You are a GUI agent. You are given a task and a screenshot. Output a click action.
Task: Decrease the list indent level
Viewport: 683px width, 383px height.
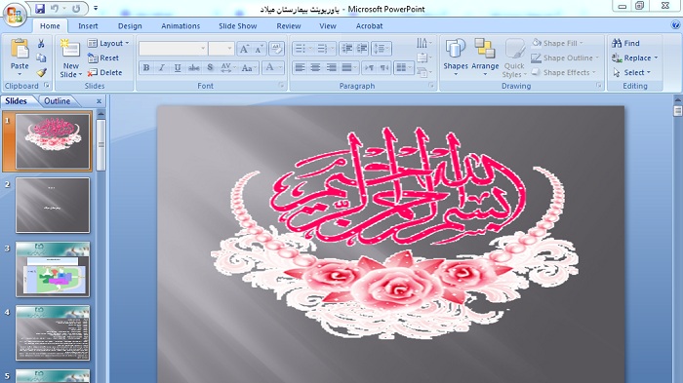coord(346,49)
